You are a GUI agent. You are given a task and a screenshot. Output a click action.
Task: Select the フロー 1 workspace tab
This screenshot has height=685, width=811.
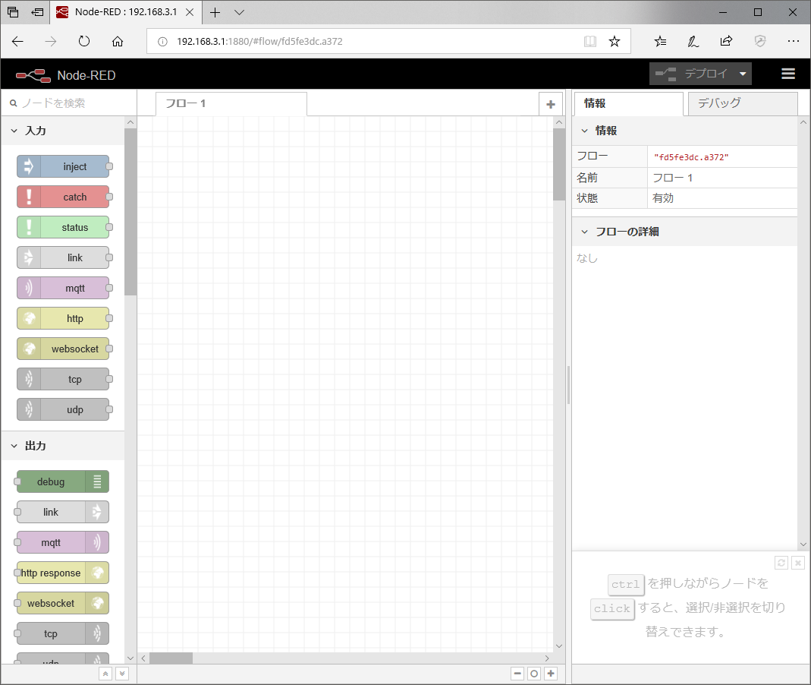[x=231, y=104]
